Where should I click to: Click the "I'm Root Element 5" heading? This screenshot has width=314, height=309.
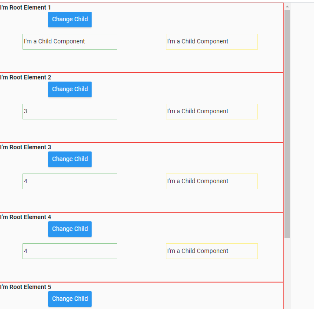coord(26,287)
